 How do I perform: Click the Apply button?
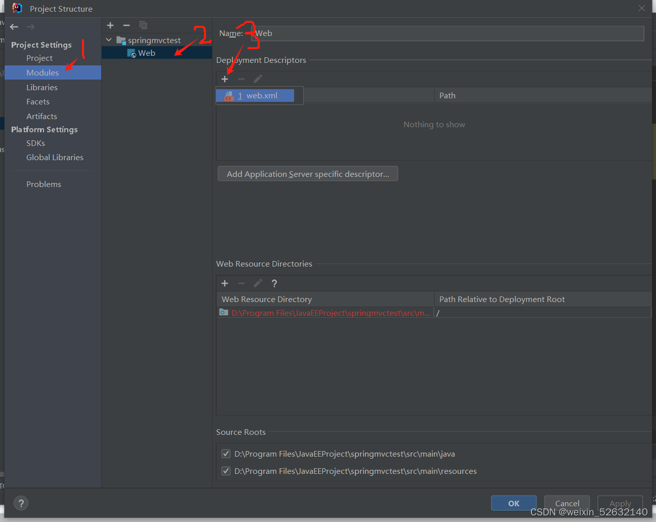click(x=620, y=503)
